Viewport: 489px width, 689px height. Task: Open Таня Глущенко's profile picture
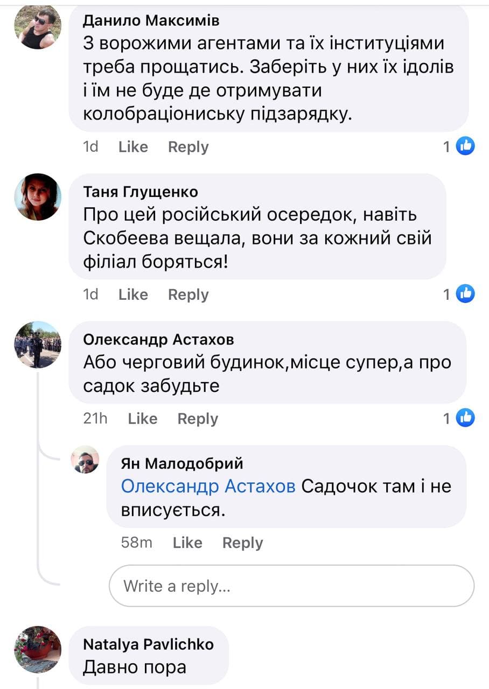tap(38, 196)
